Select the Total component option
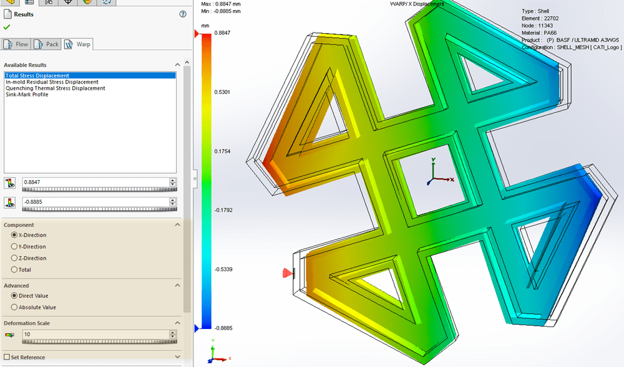This screenshot has width=624, height=367. [x=14, y=270]
